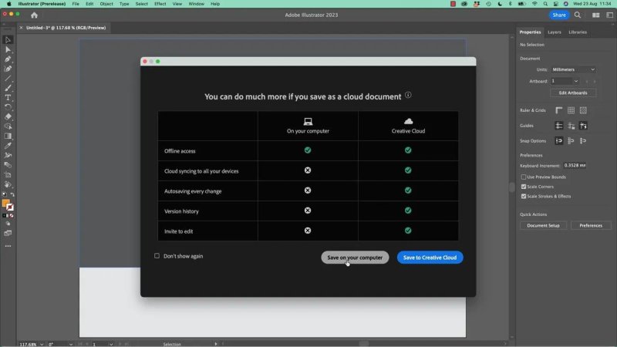Click the Share button
The height and width of the screenshot is (347, 617).
(x=558, y=15)
